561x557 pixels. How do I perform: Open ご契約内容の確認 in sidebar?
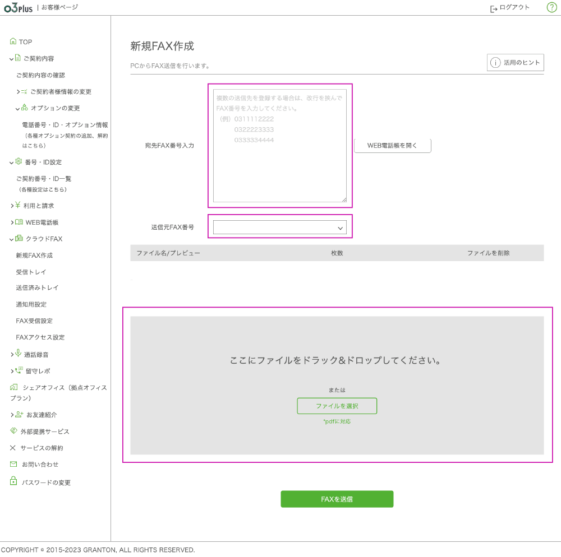click(40, 75)
